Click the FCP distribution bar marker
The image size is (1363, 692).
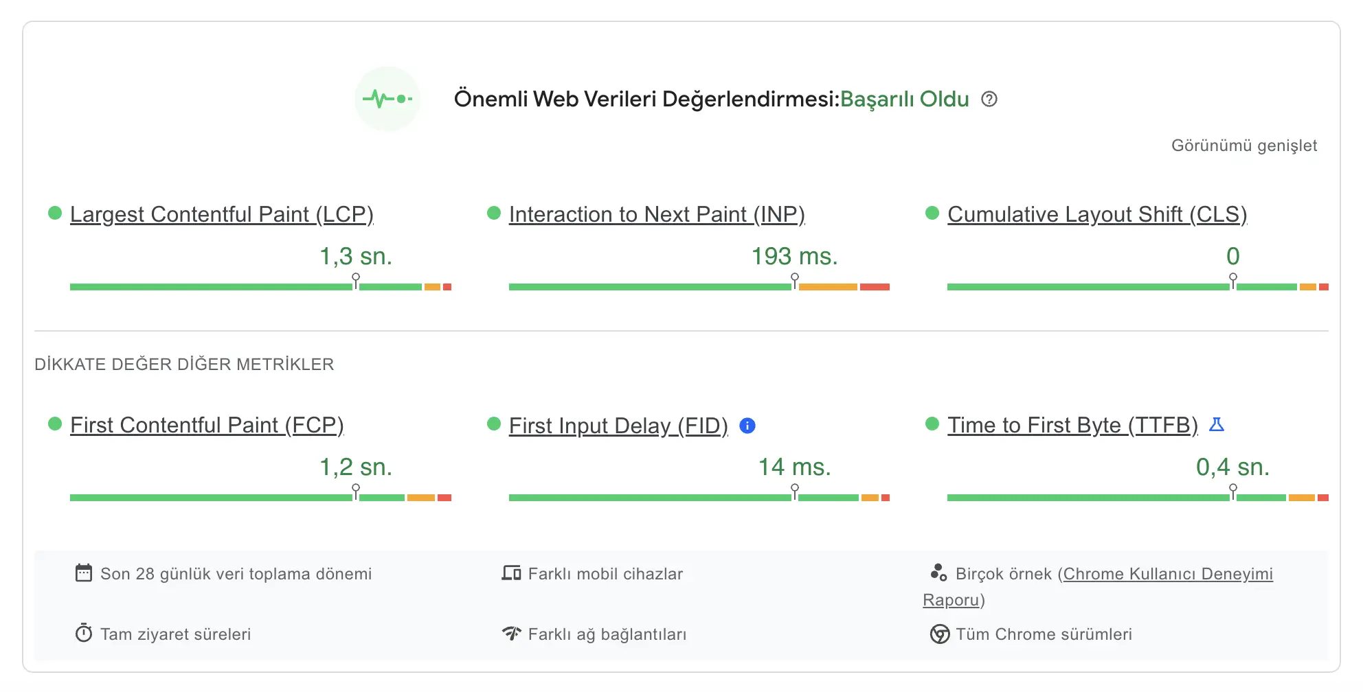pyautogui.click(x=356, y=492)
